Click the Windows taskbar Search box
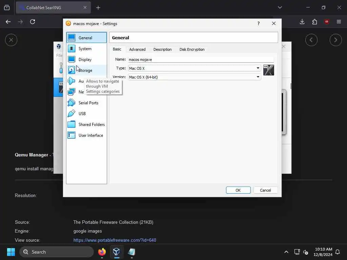Viewport: 347px width, 260px height. coord(57,252)
